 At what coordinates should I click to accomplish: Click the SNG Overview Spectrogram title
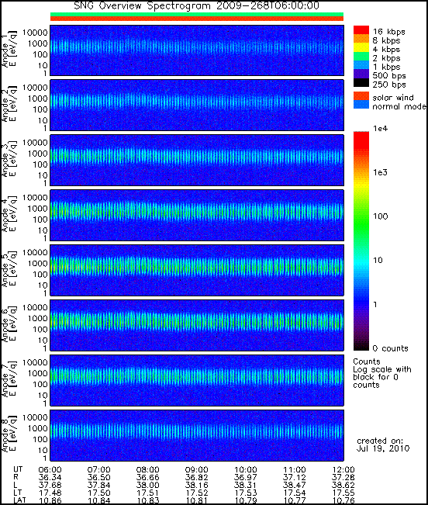197,5
